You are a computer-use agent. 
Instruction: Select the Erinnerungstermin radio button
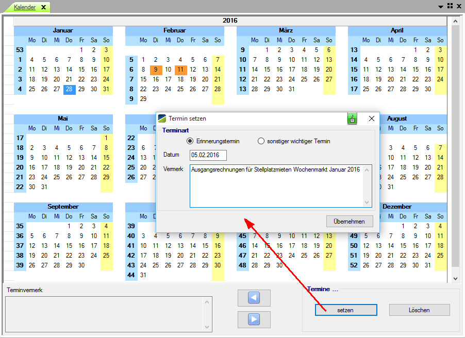190,141
